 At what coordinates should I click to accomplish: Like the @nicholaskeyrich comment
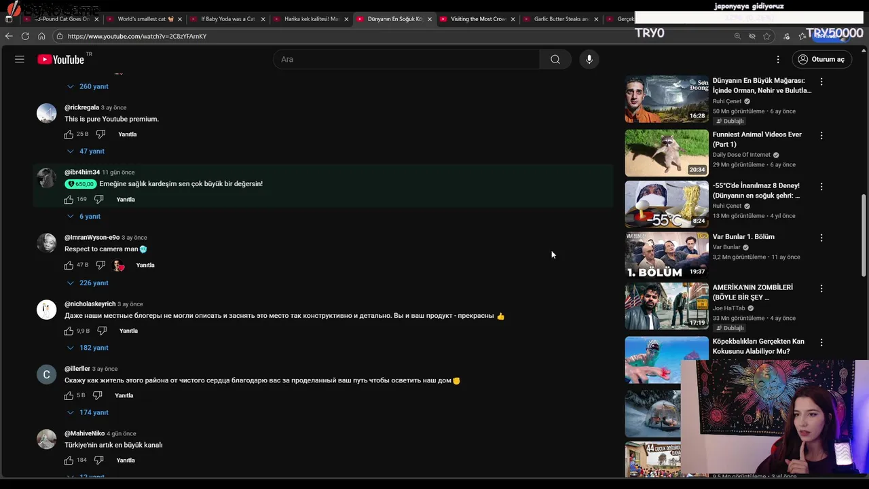click(x=69, y=331)
